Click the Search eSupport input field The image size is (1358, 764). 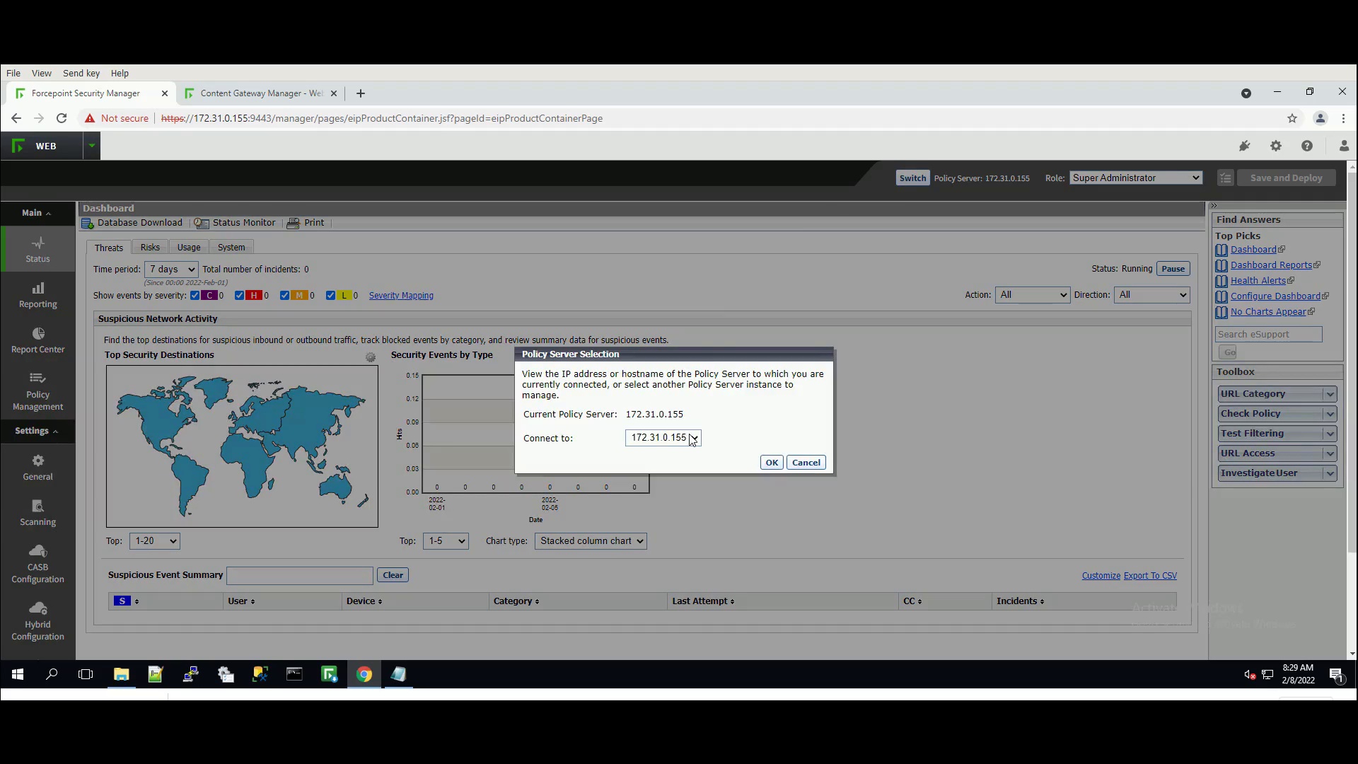coord(1269,335)
